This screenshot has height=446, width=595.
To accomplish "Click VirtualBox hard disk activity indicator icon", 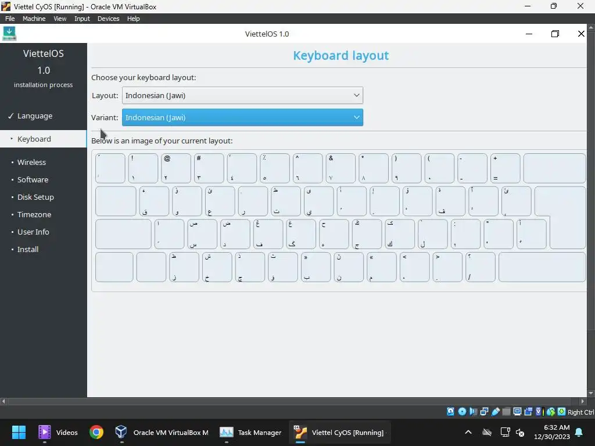I will tap(450, 412).
